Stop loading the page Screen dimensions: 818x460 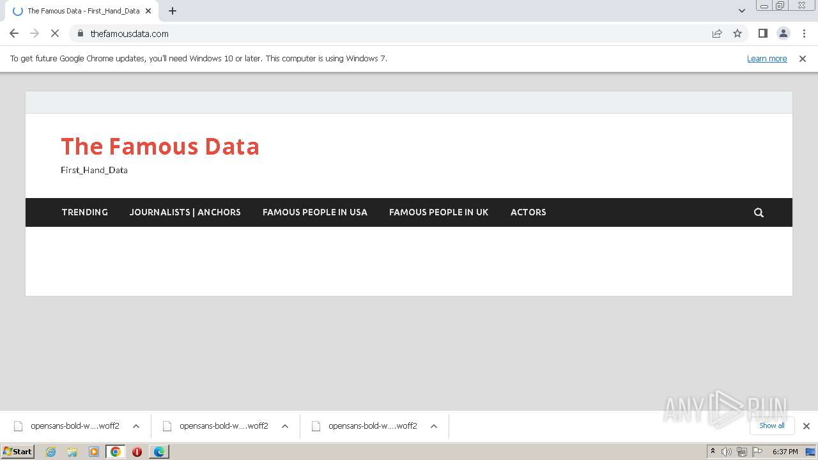55,33
